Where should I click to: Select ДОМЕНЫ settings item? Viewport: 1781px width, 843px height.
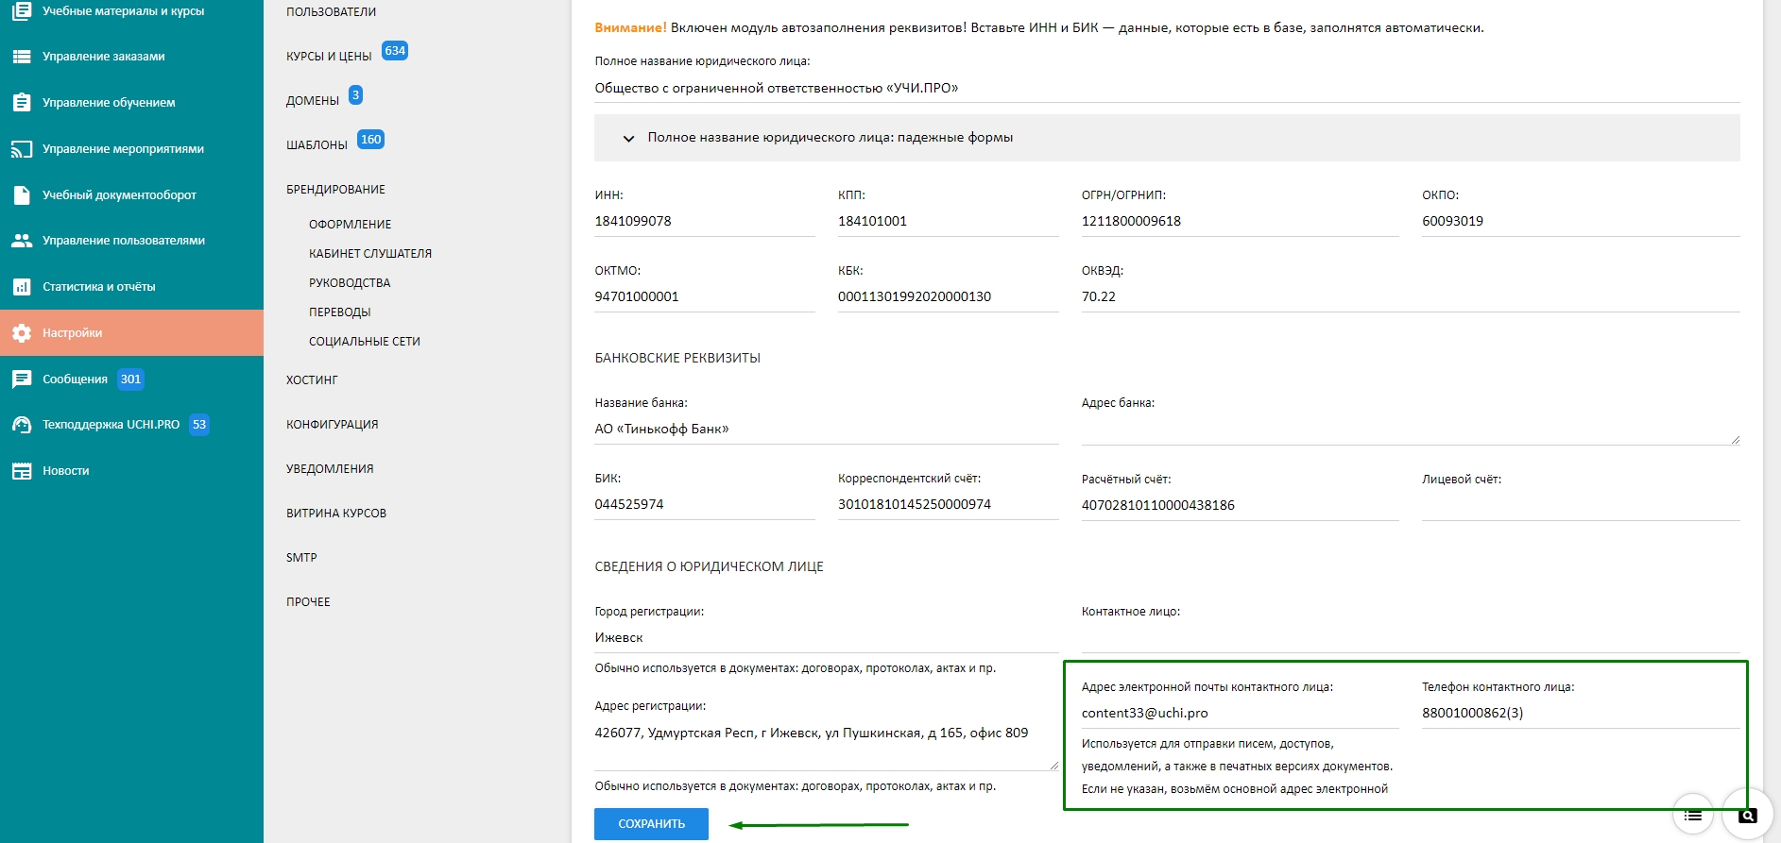point(313,101)
